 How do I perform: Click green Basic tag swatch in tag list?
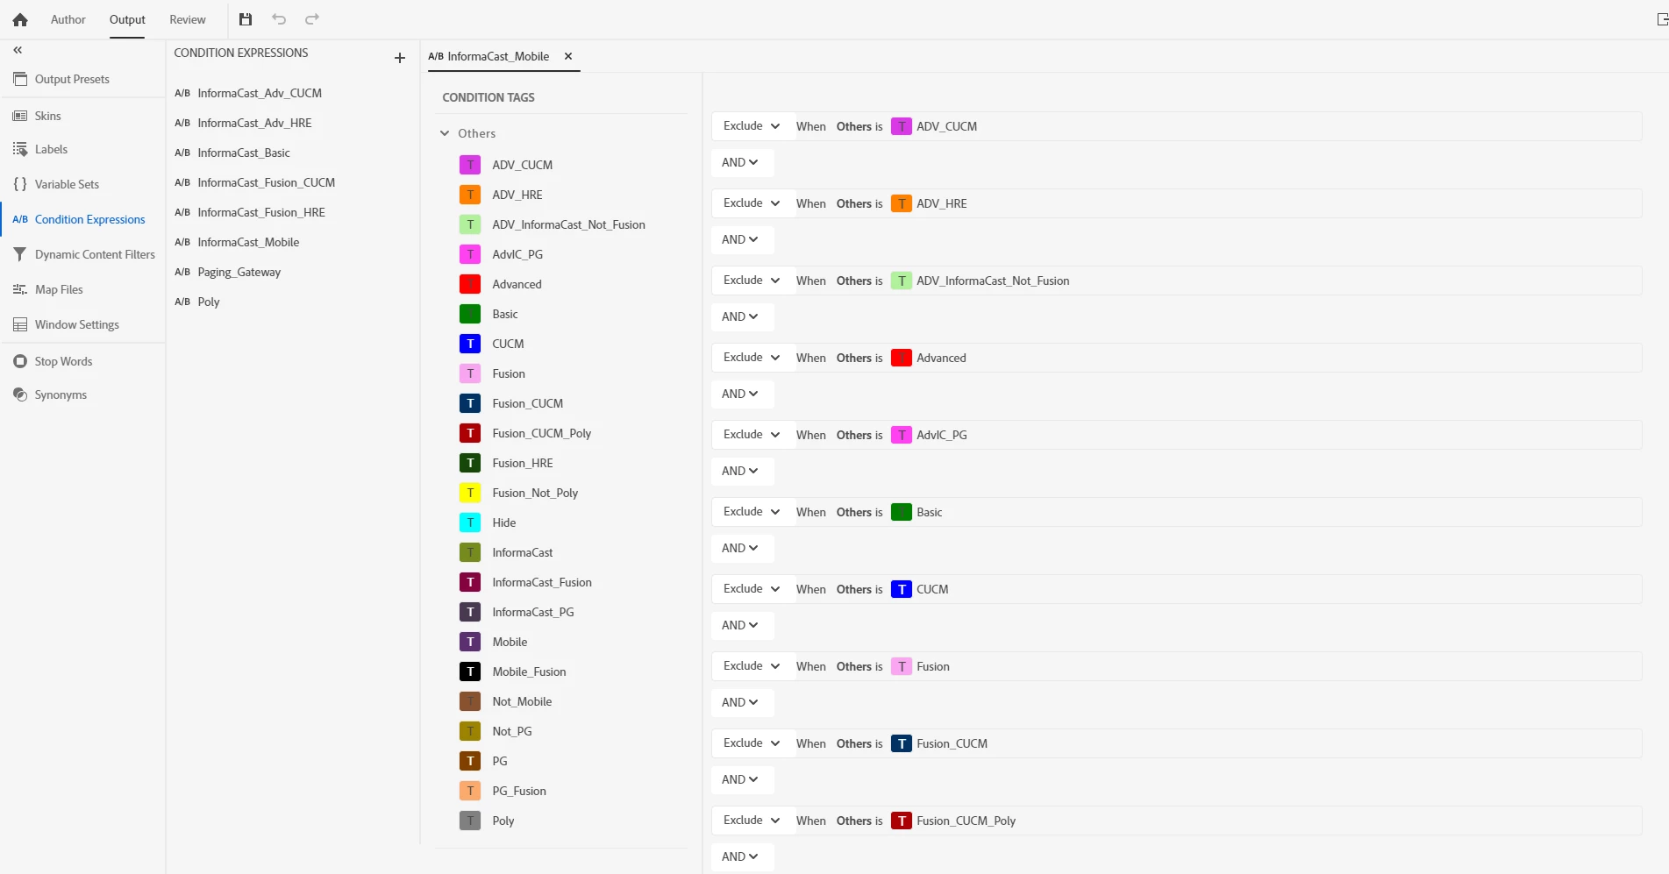(470, 314)
